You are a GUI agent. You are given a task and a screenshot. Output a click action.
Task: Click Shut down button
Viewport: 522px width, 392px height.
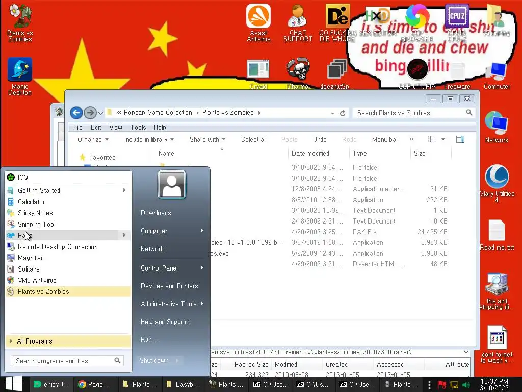click(x=154, y=360)
